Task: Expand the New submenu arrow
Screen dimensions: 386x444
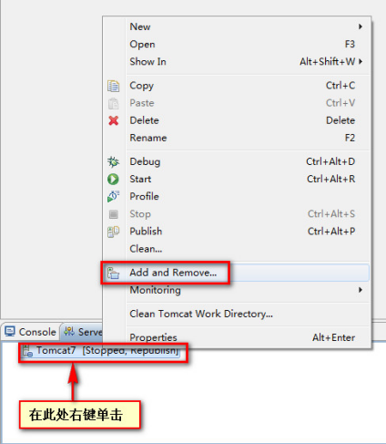Action: click(361, 26)
